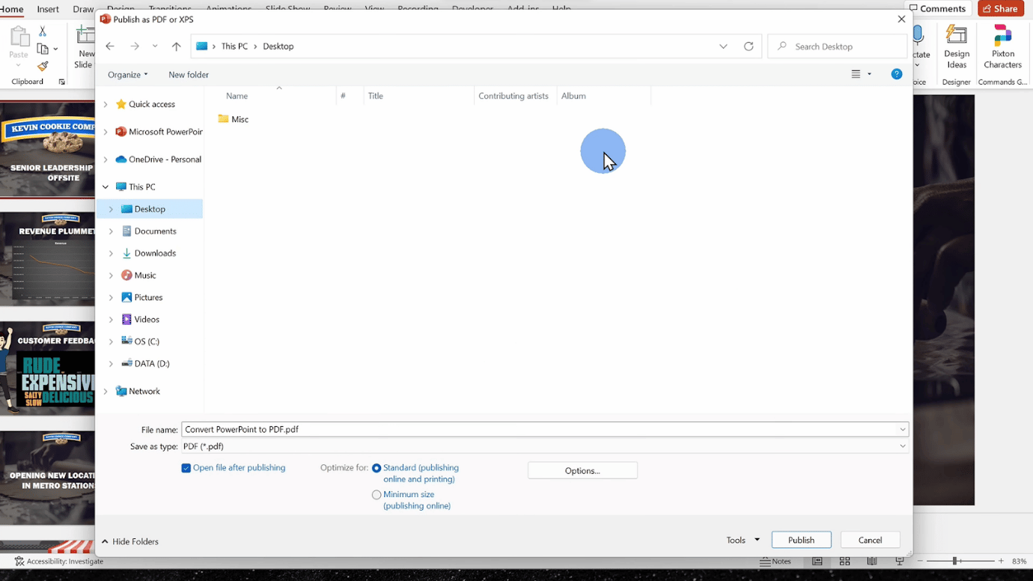1033x581 pixels.
Task: Open the Misc folder
Action: click(x=239, y=119)
